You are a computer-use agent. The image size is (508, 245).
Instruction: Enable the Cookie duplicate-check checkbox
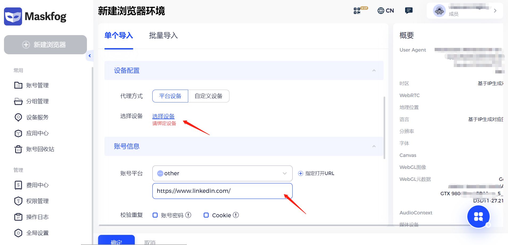[206, 215]
